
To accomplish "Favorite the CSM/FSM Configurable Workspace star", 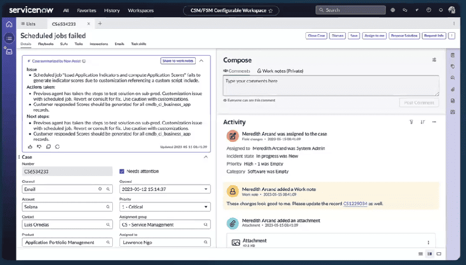I will (x=270, y=11).
